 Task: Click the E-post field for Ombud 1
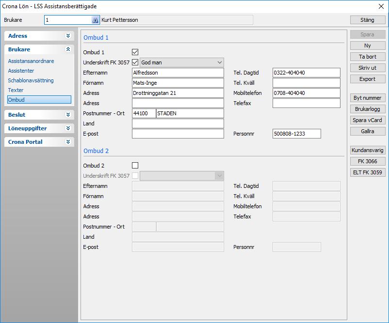pyautogui.click(x=178, y=134)
